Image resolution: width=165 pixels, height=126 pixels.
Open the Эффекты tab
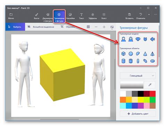click(x=93, y=16)
